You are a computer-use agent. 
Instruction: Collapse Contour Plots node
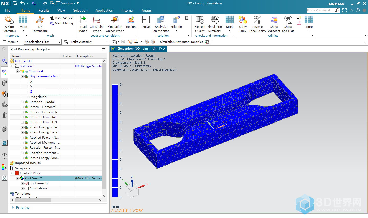tap(13, 173)
